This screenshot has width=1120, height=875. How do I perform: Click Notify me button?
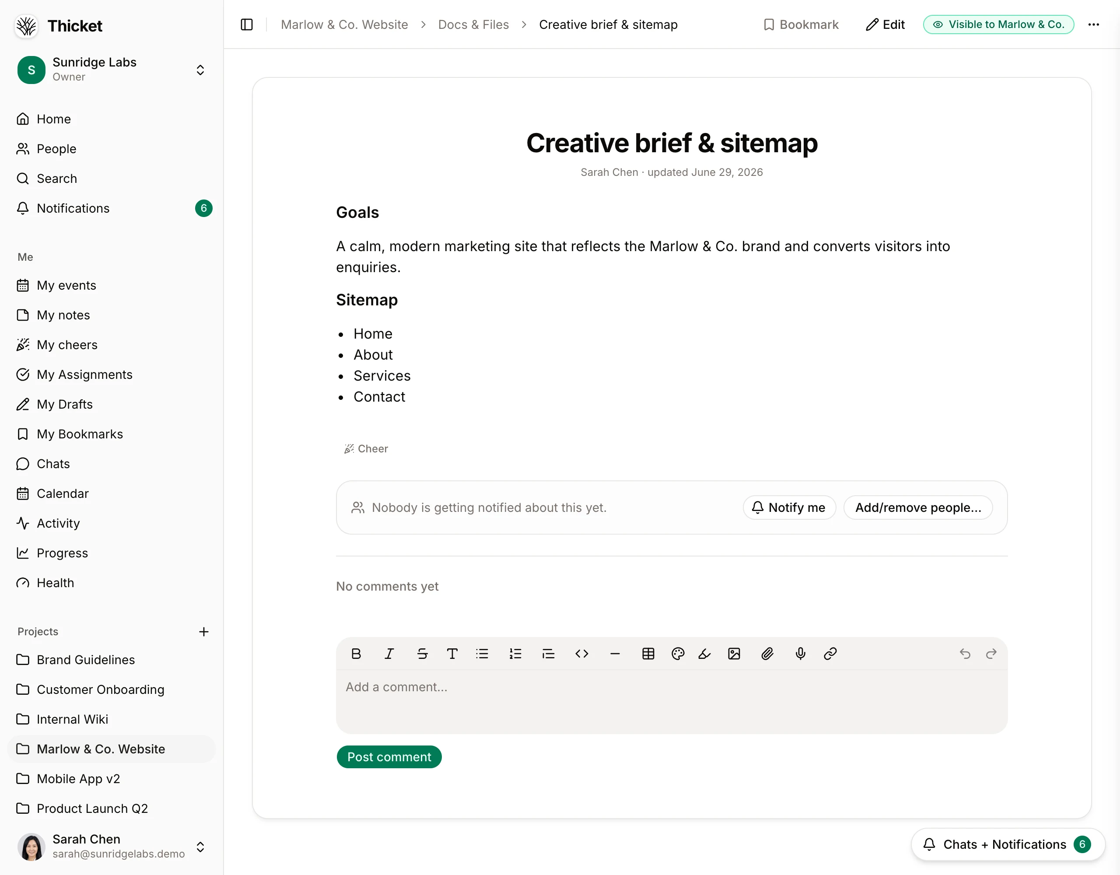(x=789, y=507)
